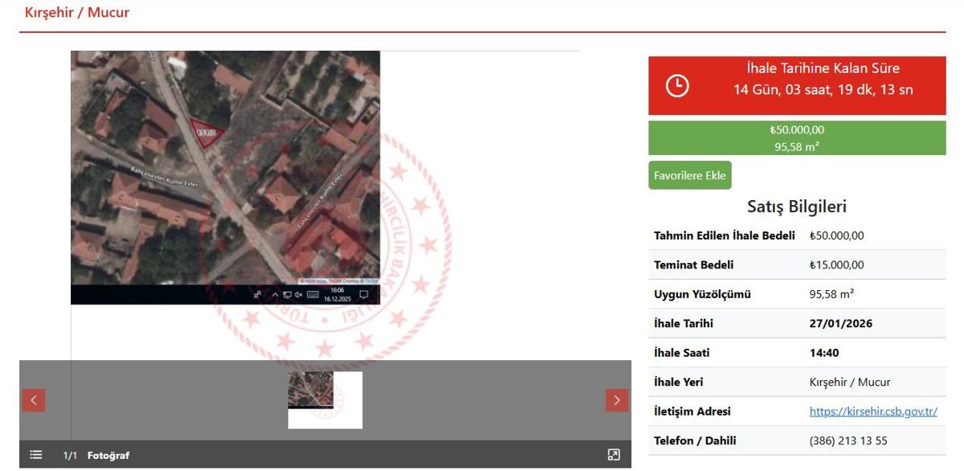The width and height of the screenshot is (964, 471).
Task: Click the Kırşehir / Mucur page heading
Action: pyautogui.click(x=77, y=13)
